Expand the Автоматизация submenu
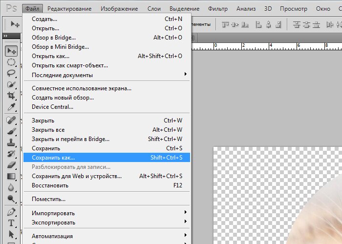The width and height of the screenshot is (342, 244). pos(107,236)
